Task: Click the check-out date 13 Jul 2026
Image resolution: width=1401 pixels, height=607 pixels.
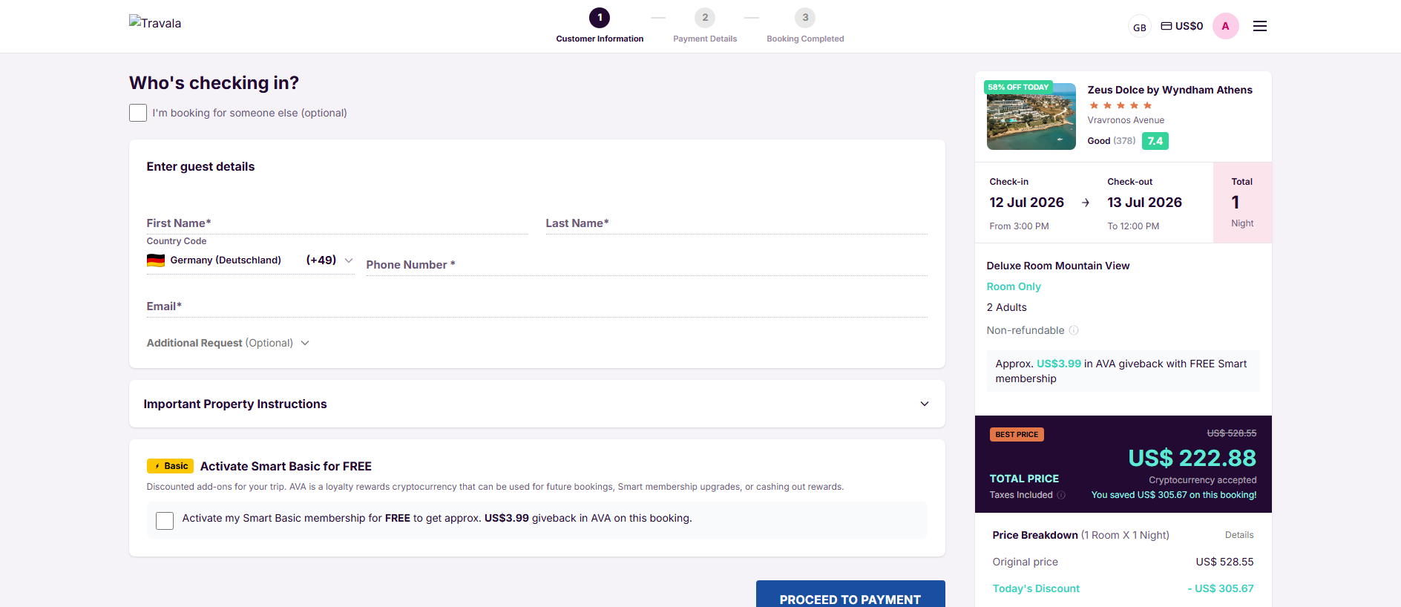Action: click(x=1145, y=203)
